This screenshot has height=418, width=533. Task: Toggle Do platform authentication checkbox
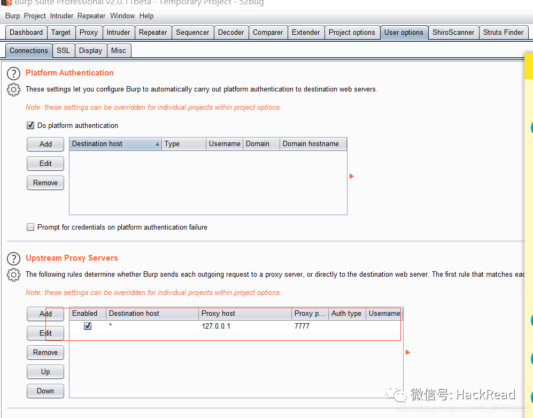coord(30,125)
